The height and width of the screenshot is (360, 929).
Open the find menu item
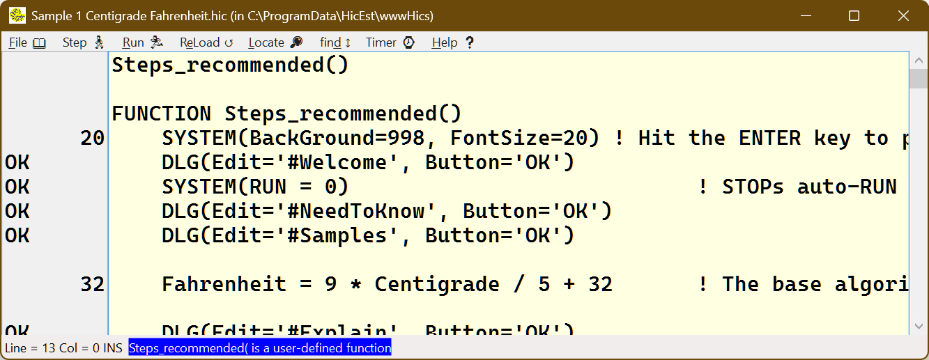[335, 42]
